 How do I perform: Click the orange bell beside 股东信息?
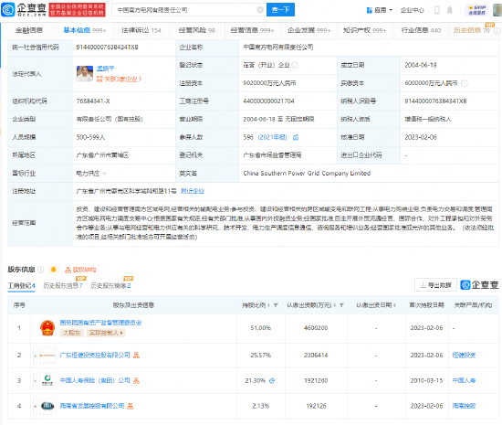pyautogui.click(x=54, y=270)
